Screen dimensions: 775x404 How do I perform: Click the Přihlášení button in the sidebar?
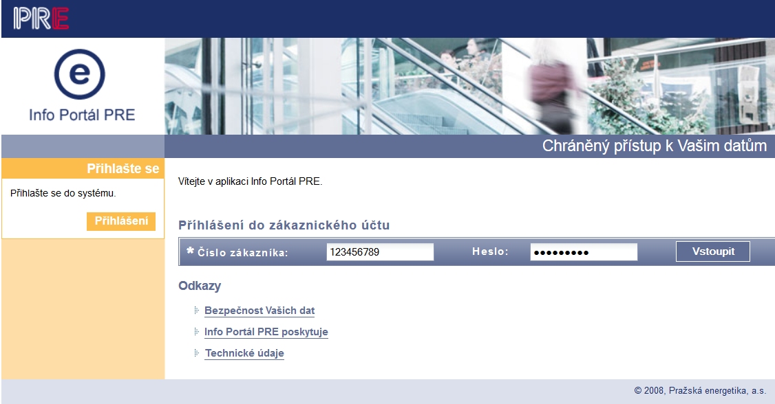[x=121, y=221]
